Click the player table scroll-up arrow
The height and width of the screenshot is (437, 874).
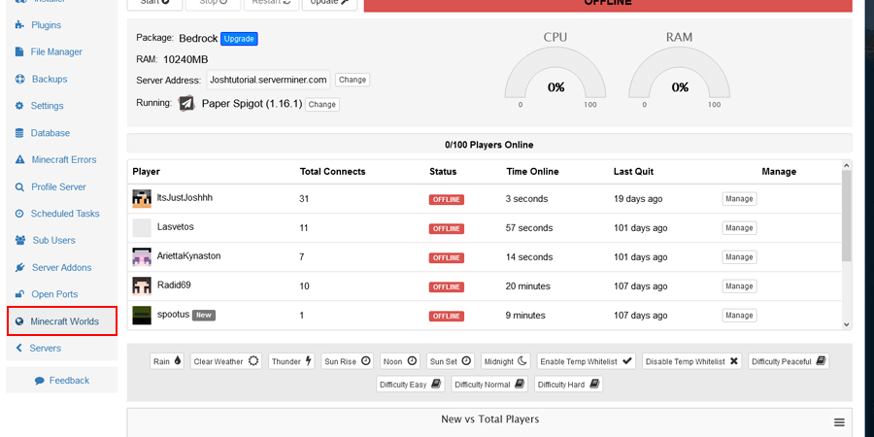pos(846,165)
